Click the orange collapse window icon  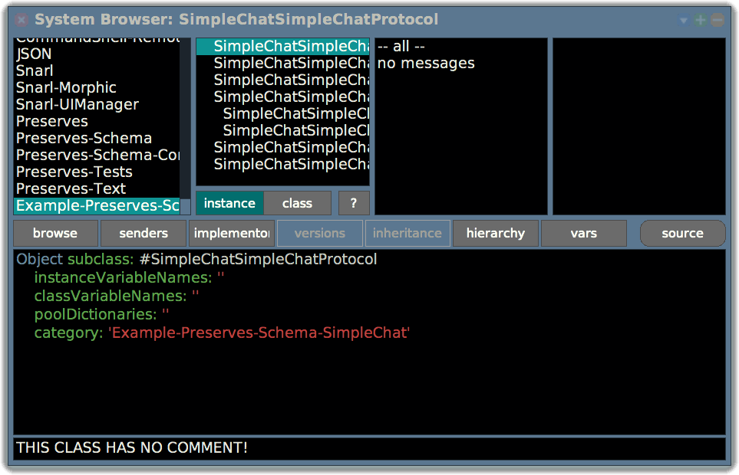[x=719, y=20]
